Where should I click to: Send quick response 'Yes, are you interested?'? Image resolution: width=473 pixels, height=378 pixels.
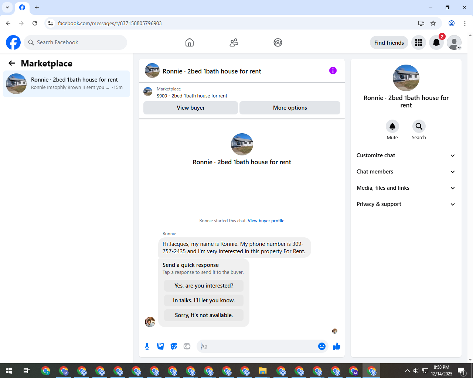[x=204, y=286]
